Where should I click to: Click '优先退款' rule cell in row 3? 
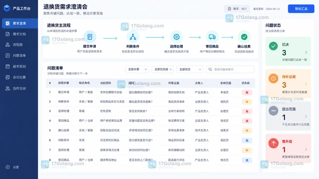point(106,111)
